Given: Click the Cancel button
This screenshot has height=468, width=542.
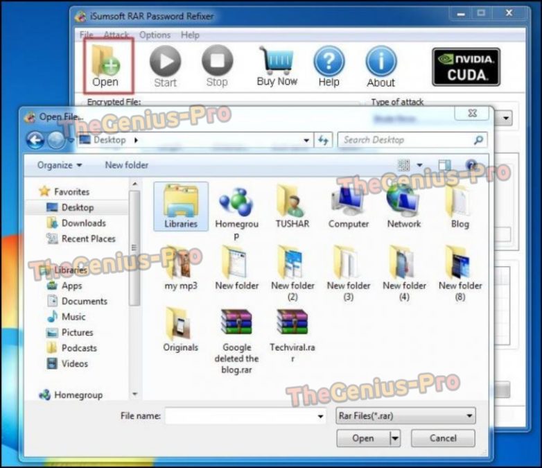Looking at the screenshot, I should [443, 439].
